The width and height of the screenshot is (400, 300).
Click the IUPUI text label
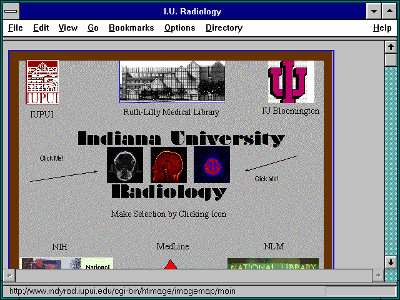click(x=42, y=114)
